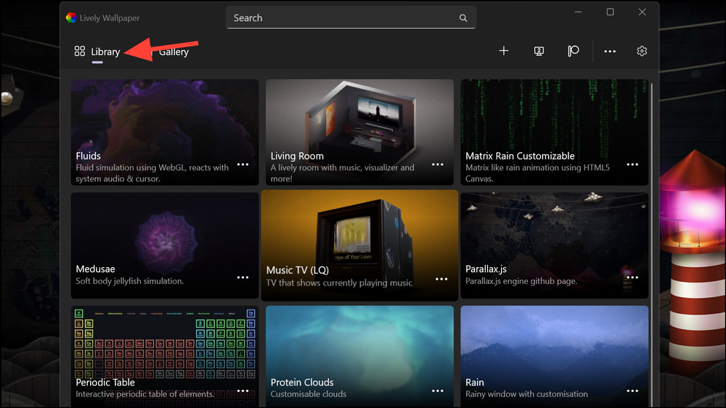Open more options for Living Room wallpaper
The image size is (726, 408).
(438, 165)
